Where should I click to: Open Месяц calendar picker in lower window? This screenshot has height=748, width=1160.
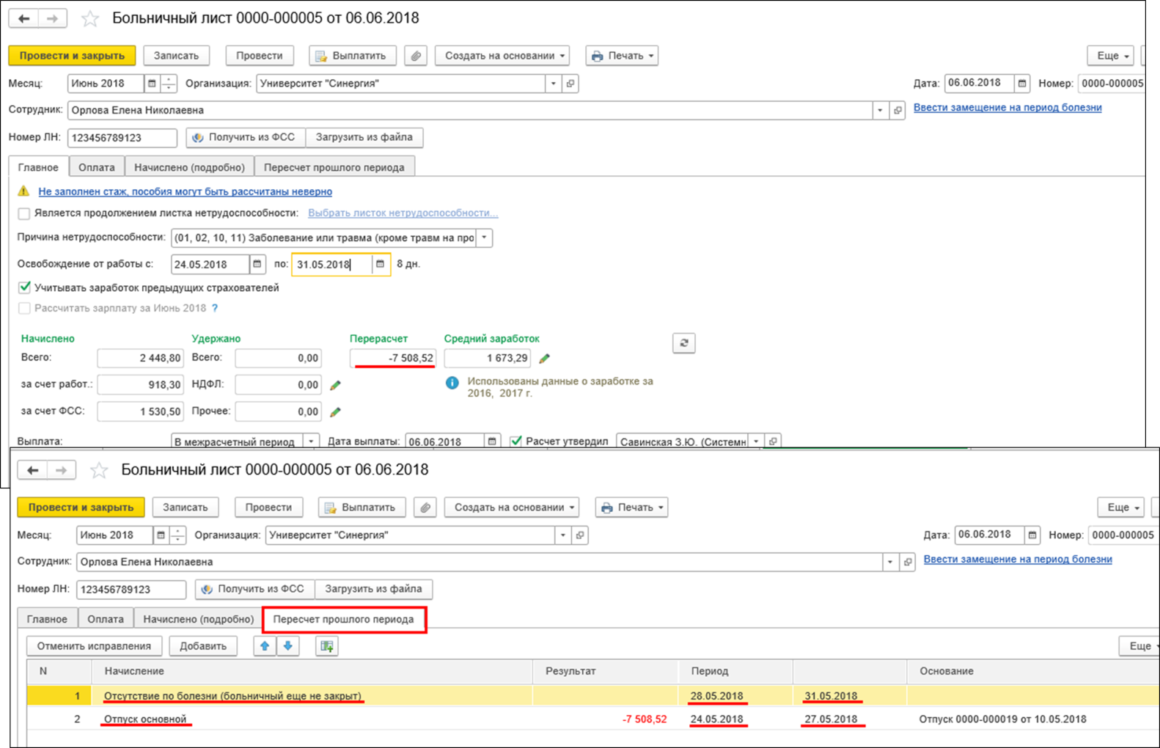coord(161,535)
